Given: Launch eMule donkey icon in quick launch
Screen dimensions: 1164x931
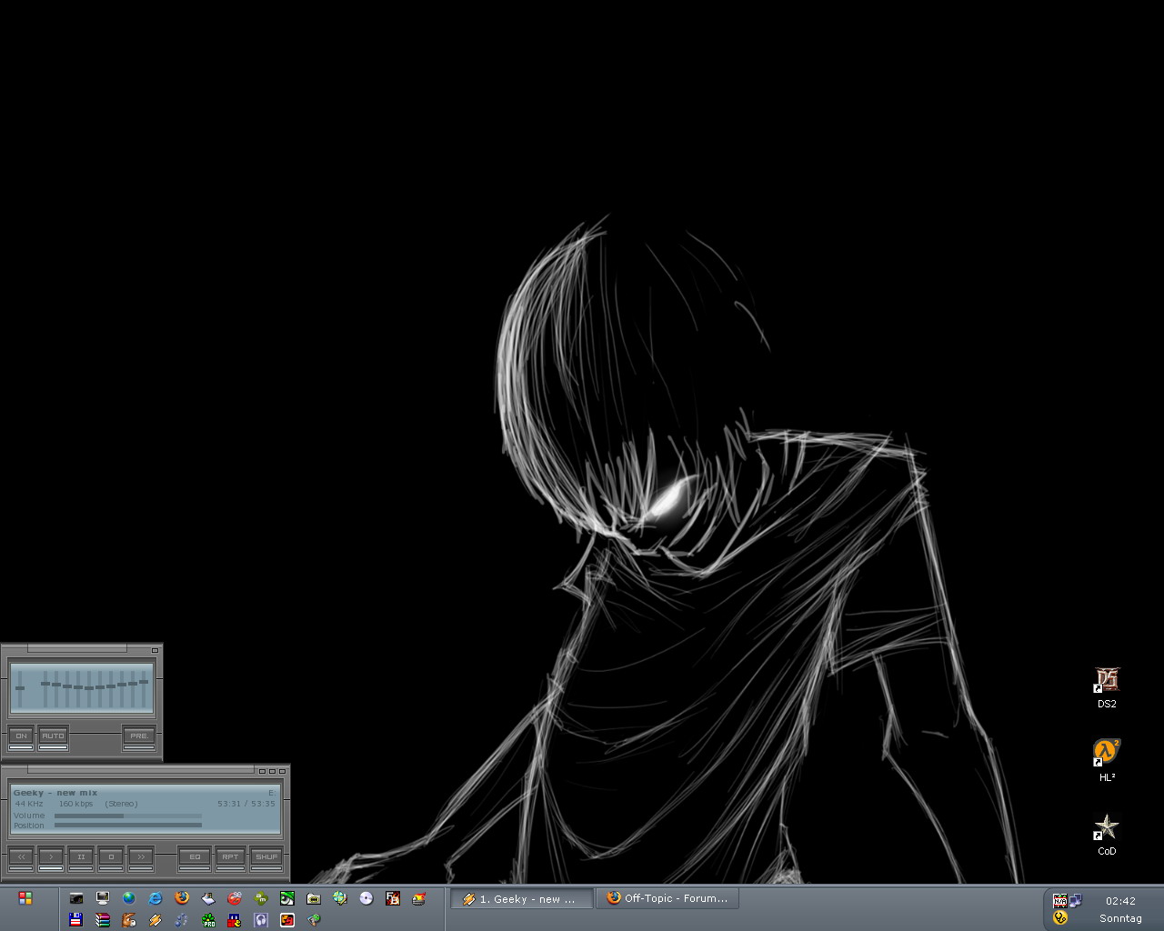Looking at the screenshot, I should (x=129, y=920).
